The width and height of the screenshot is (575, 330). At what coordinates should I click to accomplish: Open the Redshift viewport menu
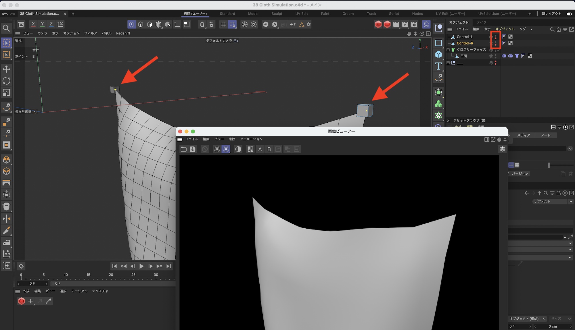[x=123, y=33]
